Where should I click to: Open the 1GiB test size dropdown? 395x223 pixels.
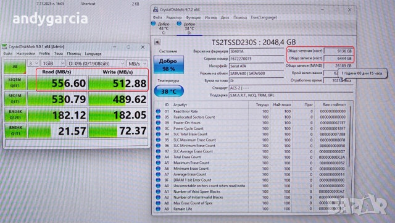point(53,64)
